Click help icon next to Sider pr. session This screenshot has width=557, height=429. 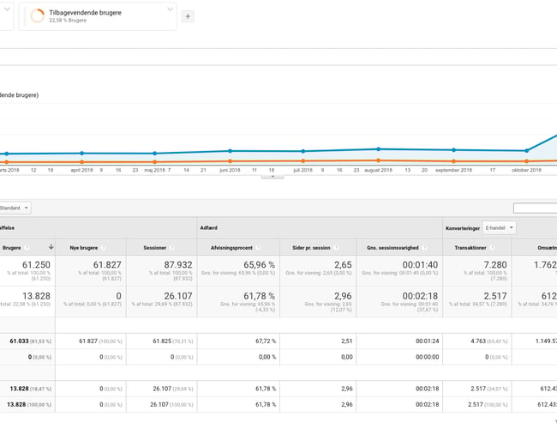point(335,247)
